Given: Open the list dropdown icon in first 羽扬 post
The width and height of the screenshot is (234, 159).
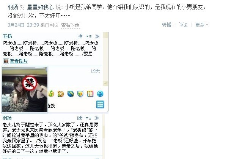Looking at the screenshot, I should [89, 36].
